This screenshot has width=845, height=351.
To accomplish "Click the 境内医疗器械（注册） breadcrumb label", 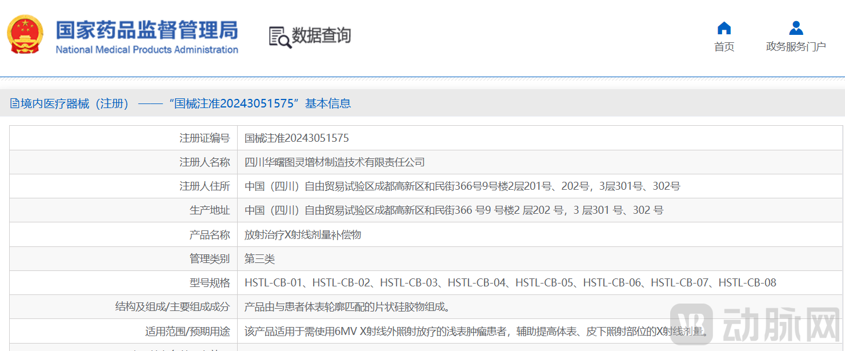I will pos(74,103).
